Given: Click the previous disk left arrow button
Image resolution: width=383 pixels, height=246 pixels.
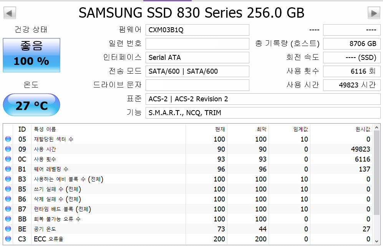Looking at the screenshot, I should pos(10,13).
